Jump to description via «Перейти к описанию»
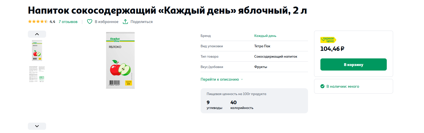The width and height of the screenshot is (424, 133). pyautogui.click(x=220, y=79)
